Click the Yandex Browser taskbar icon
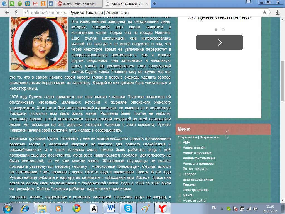 (163, 208)
